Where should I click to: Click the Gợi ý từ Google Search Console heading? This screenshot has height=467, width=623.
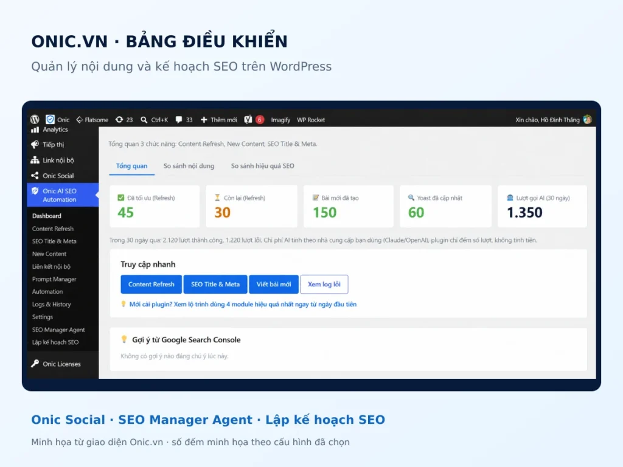pyautogui.click(x=186, y=339)
